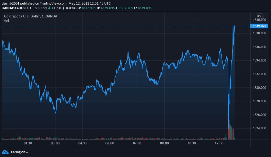Click the TradingView cloud logo icon

coord(5,152)
